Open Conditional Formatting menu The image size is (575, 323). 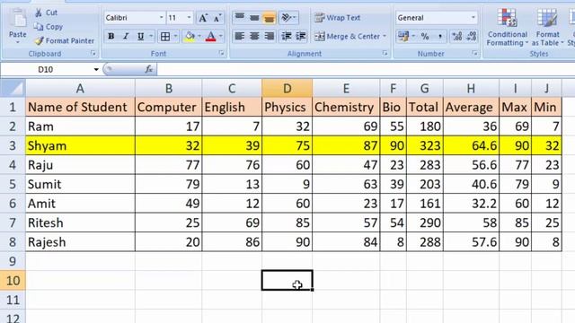(x=508, y=28)
